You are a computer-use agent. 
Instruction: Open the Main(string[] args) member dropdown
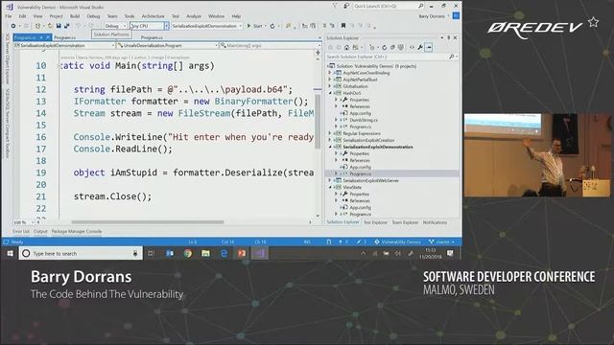coord(271,45)
